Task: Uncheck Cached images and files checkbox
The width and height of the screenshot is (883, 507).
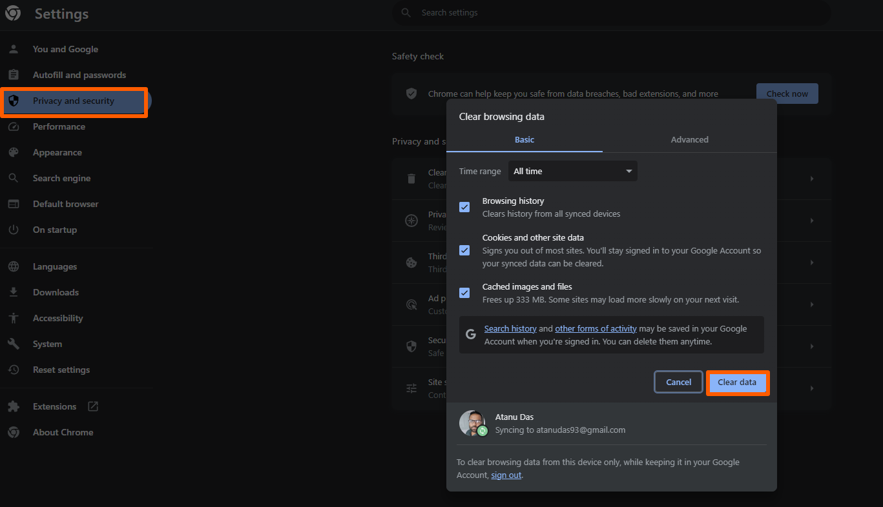Action: click(464, 293)
